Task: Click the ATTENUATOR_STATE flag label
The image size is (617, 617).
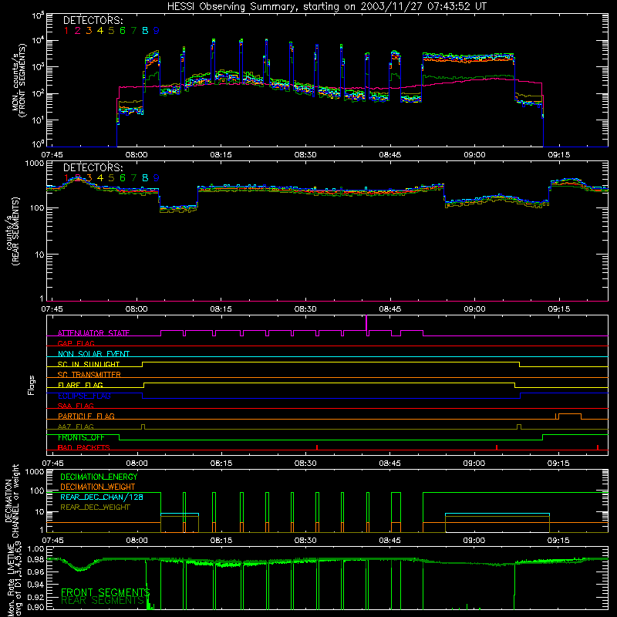Action: (x=93, y=333)
